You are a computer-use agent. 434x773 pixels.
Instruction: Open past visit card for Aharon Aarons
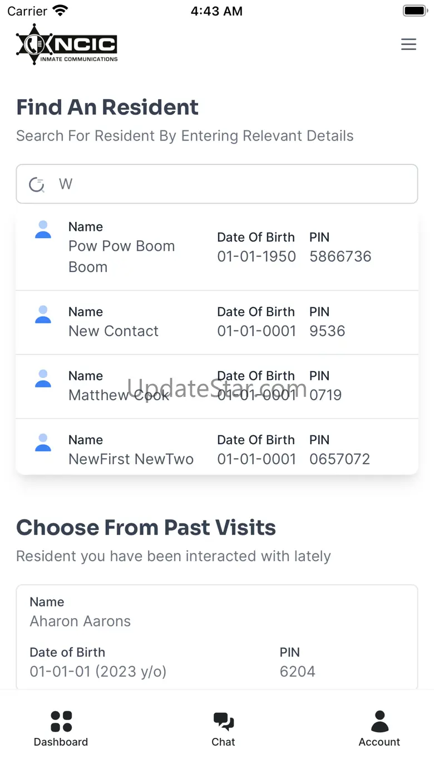(x=217, y=635)
